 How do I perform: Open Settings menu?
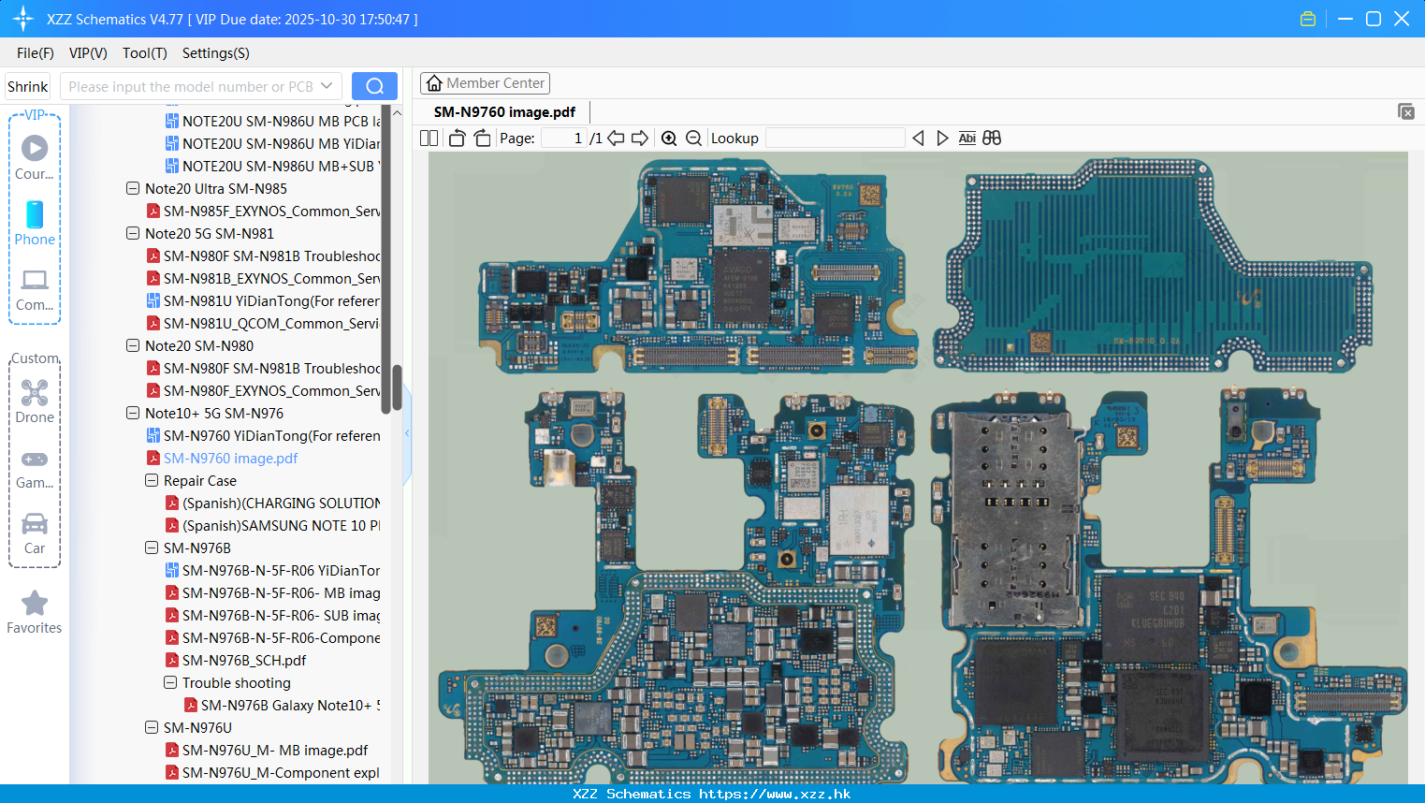coord(216,53)
